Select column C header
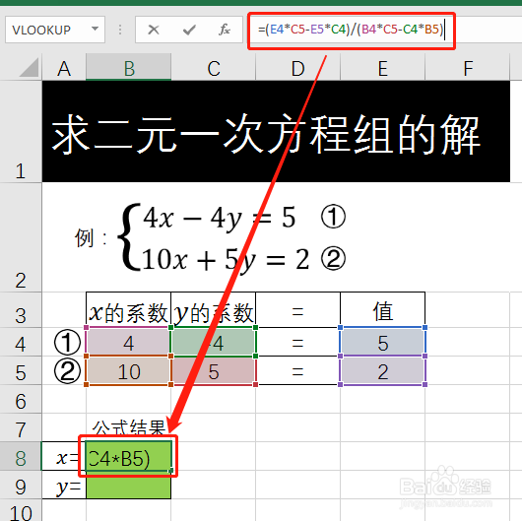 click(x=214, y=68)
